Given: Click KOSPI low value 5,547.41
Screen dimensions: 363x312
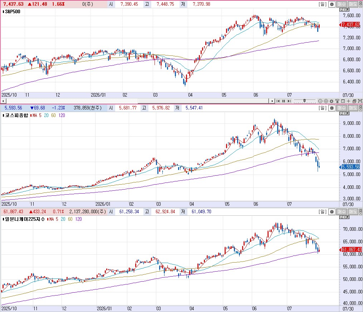Looking at the screenshot, I should [x=194, y=108].
